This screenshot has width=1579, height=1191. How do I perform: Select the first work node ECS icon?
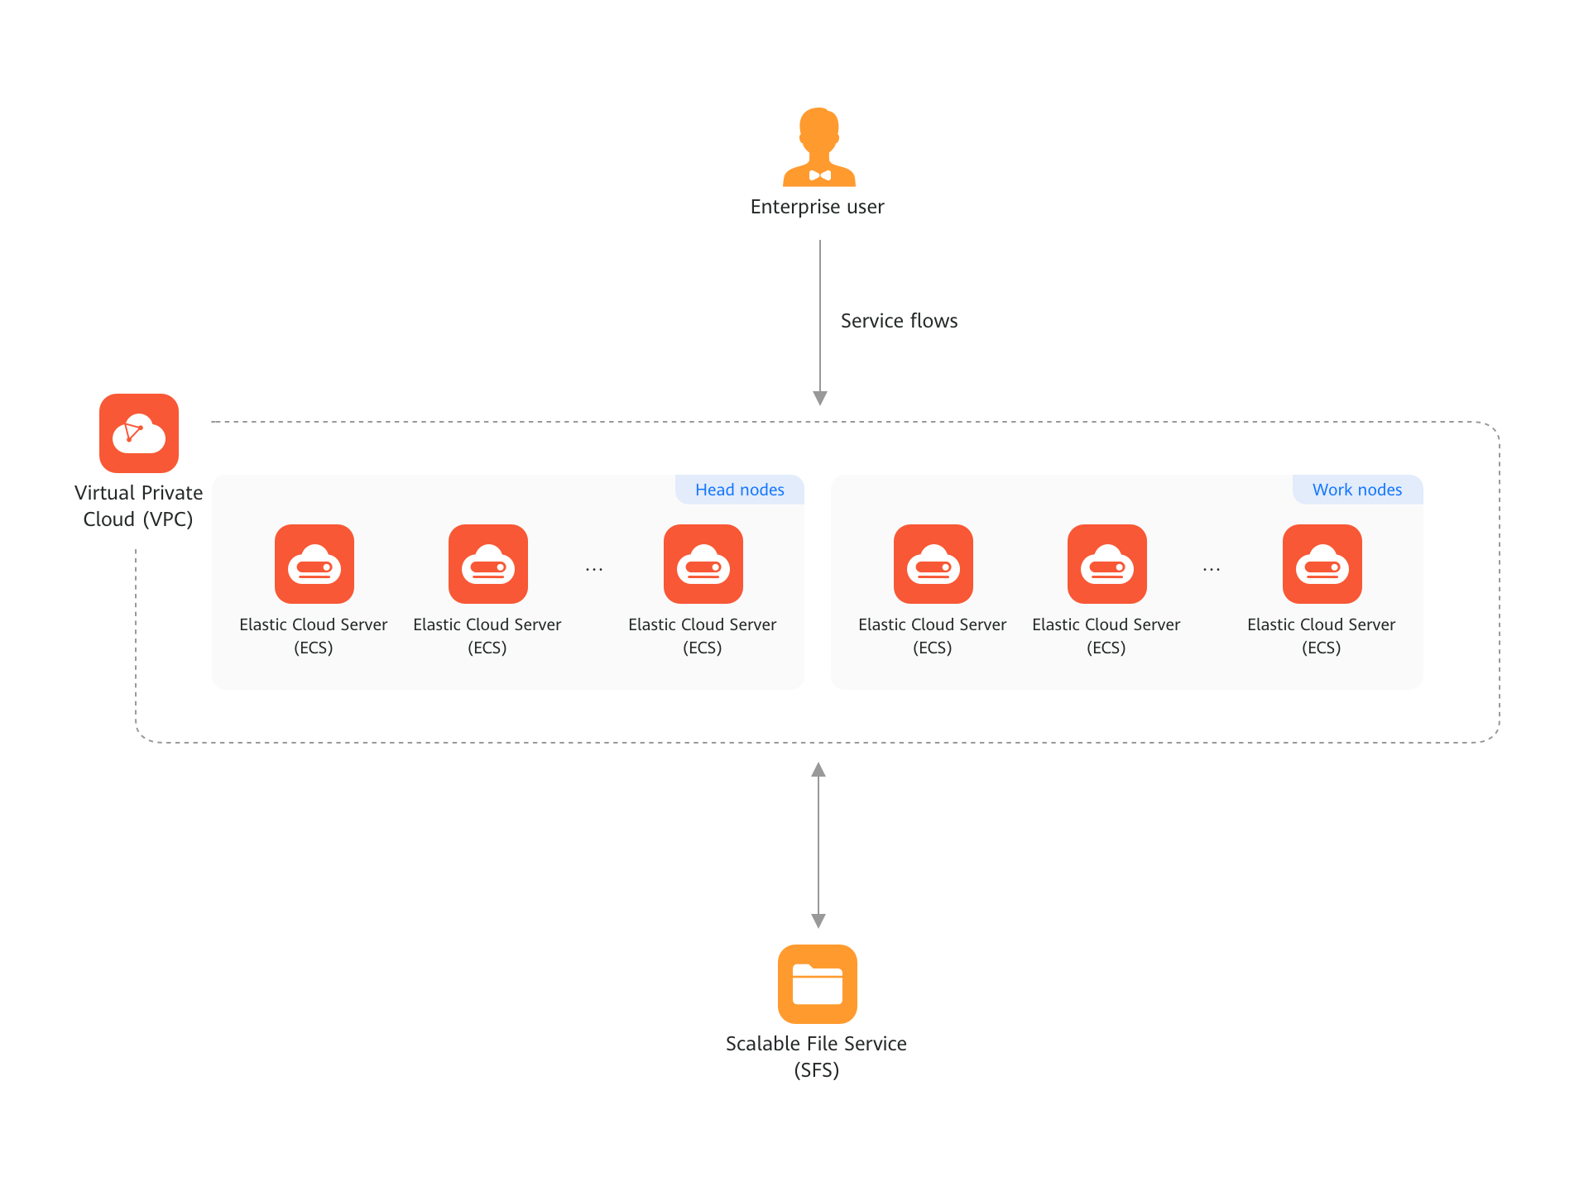(x=933, y=564)
